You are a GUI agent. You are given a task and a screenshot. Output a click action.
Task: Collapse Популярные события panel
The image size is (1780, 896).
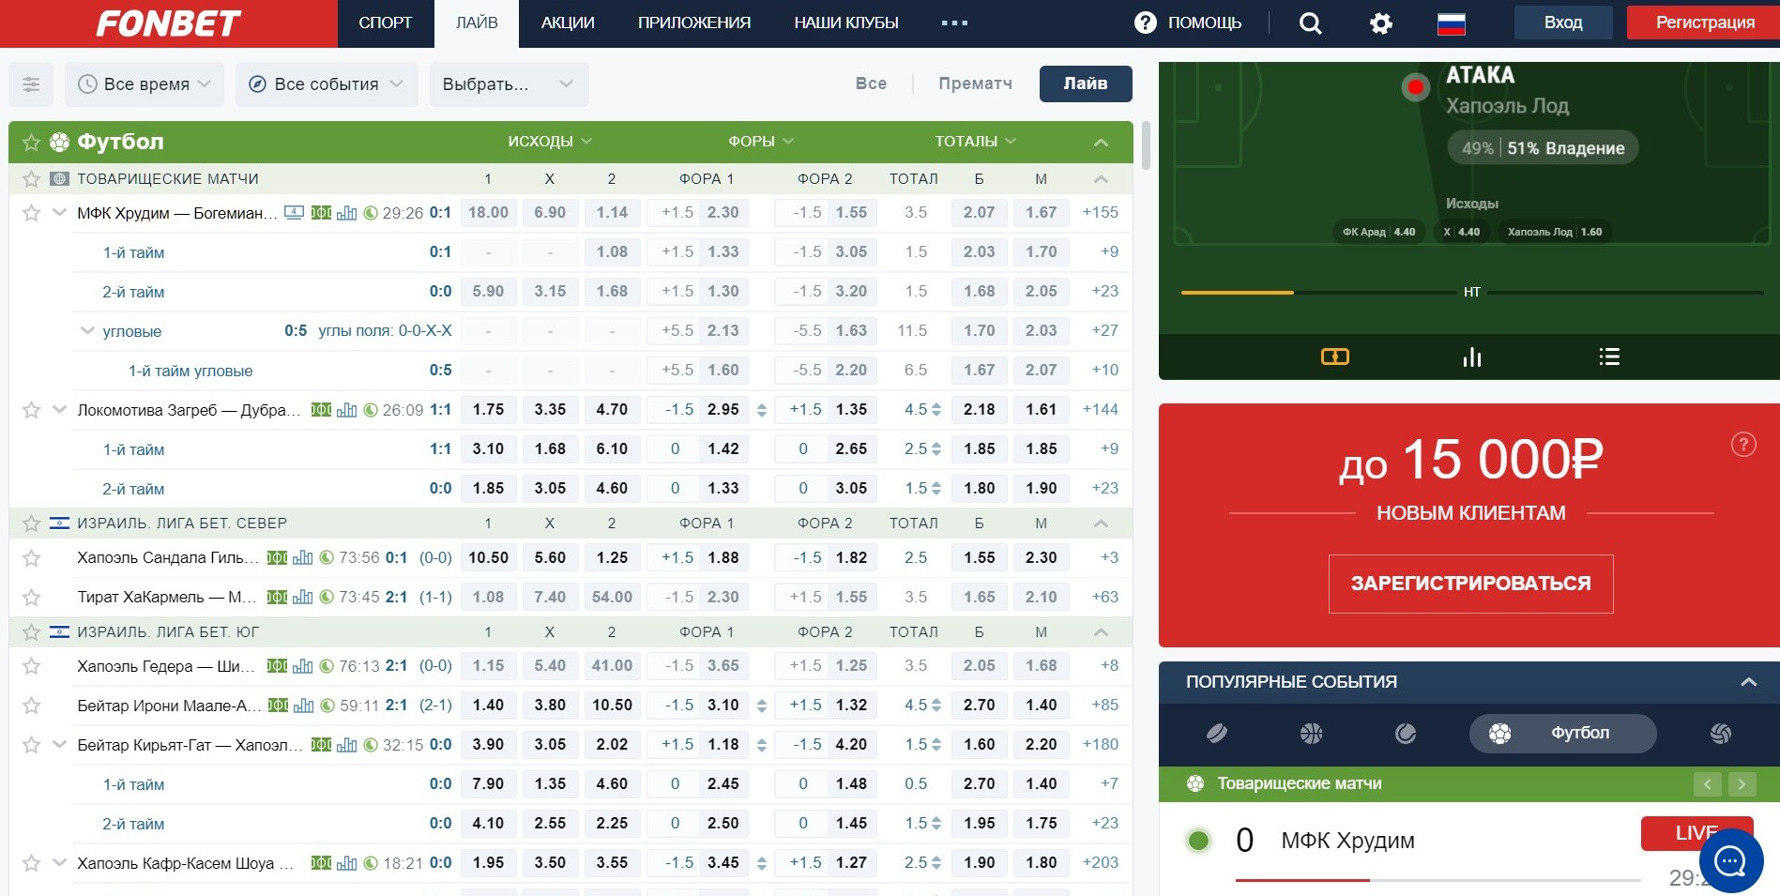[x=1748, y=682]
